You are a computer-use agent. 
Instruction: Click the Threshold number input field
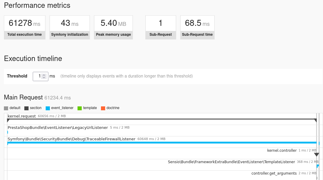[40, 76]
